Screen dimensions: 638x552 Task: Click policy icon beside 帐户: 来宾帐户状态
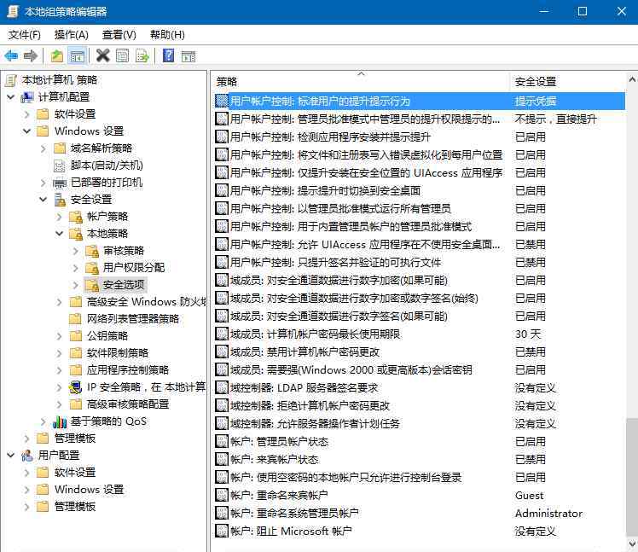tap(222, 459)
